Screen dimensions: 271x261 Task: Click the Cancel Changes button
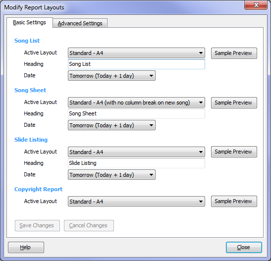pyautogui.click(x=89, y=226)
